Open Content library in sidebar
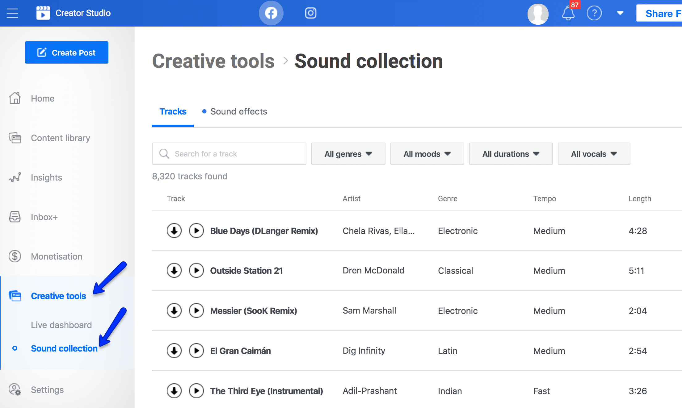The width and height of the screenshot is (682, 408). pyautogui.click(x=61, y=138)
